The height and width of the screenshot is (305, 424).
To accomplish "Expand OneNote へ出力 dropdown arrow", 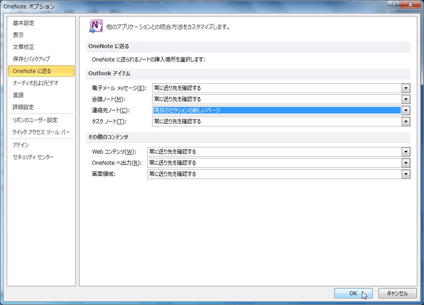I will [406, 163].
